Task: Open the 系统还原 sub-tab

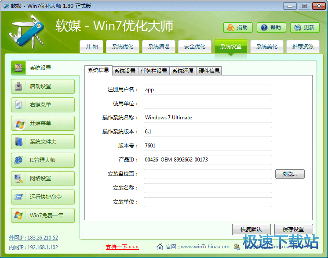Action: point(183,71)
